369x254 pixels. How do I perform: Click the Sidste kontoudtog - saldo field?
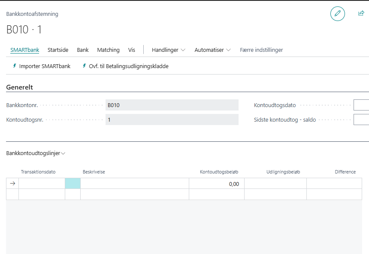point(361,120)
